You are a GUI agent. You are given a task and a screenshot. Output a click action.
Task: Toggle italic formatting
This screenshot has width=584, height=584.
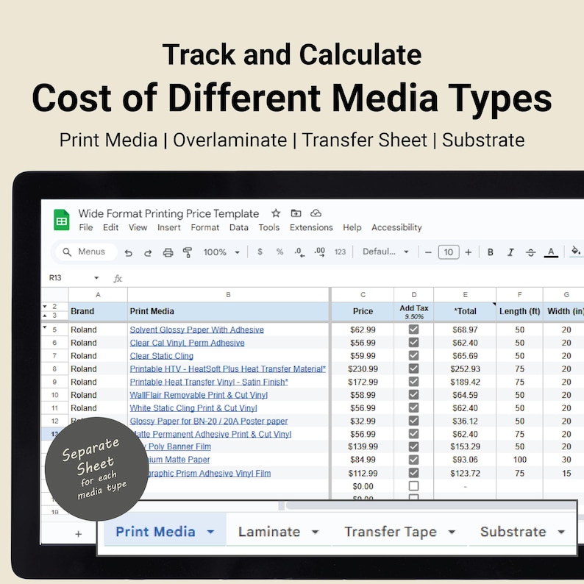(510, 252)
